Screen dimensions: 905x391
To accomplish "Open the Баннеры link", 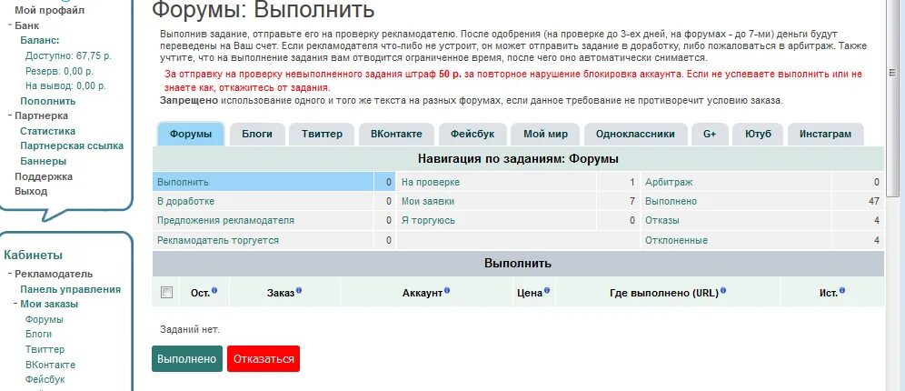I will point(44,161).
